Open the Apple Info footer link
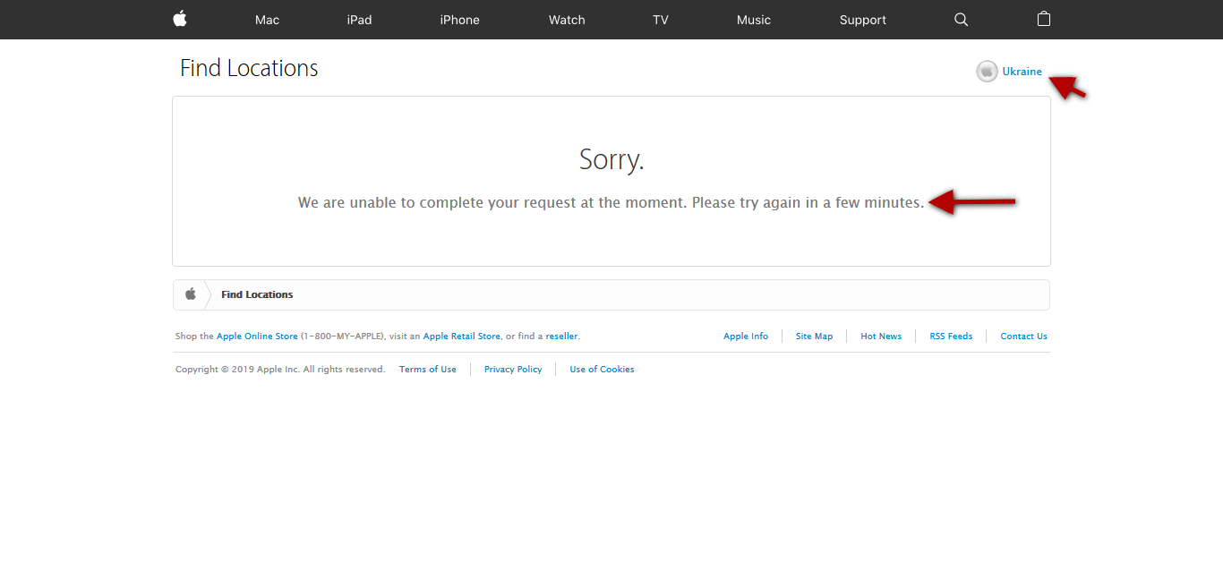Screen dimensions: 1223x588 click(x=746, y=337)
